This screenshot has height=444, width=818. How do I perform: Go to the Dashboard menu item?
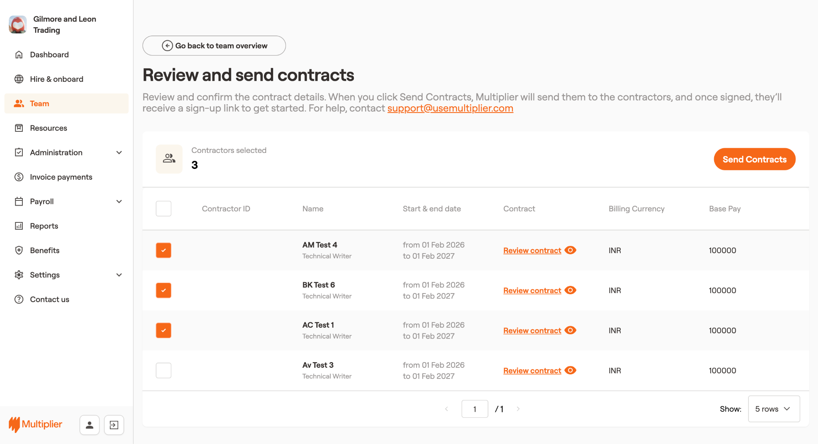pos(49,55)
